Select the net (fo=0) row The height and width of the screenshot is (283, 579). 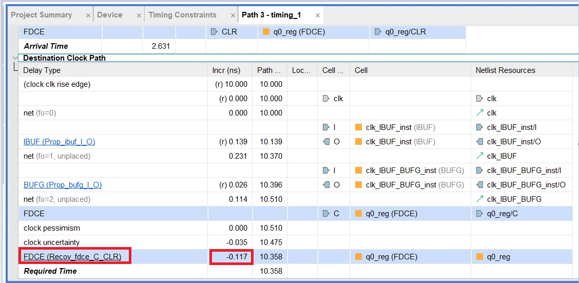coord(296,113)
